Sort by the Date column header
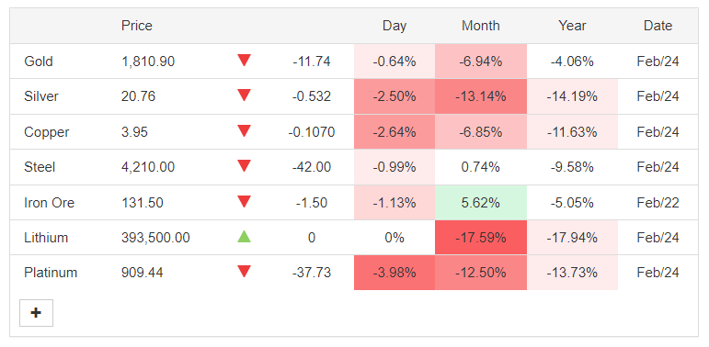 [x=658, y=26]
